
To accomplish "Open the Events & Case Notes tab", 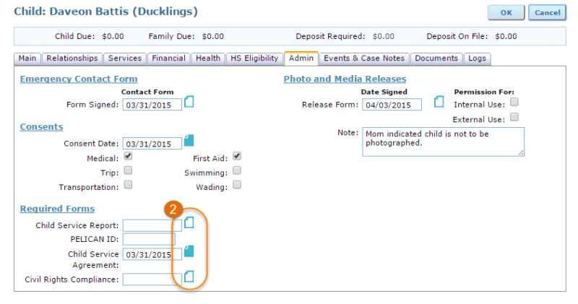I will point(365,58).
